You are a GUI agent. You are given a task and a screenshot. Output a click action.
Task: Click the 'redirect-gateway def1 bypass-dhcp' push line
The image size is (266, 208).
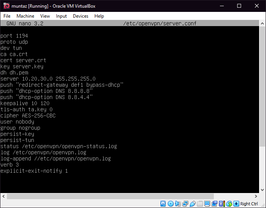coord(62,85)
